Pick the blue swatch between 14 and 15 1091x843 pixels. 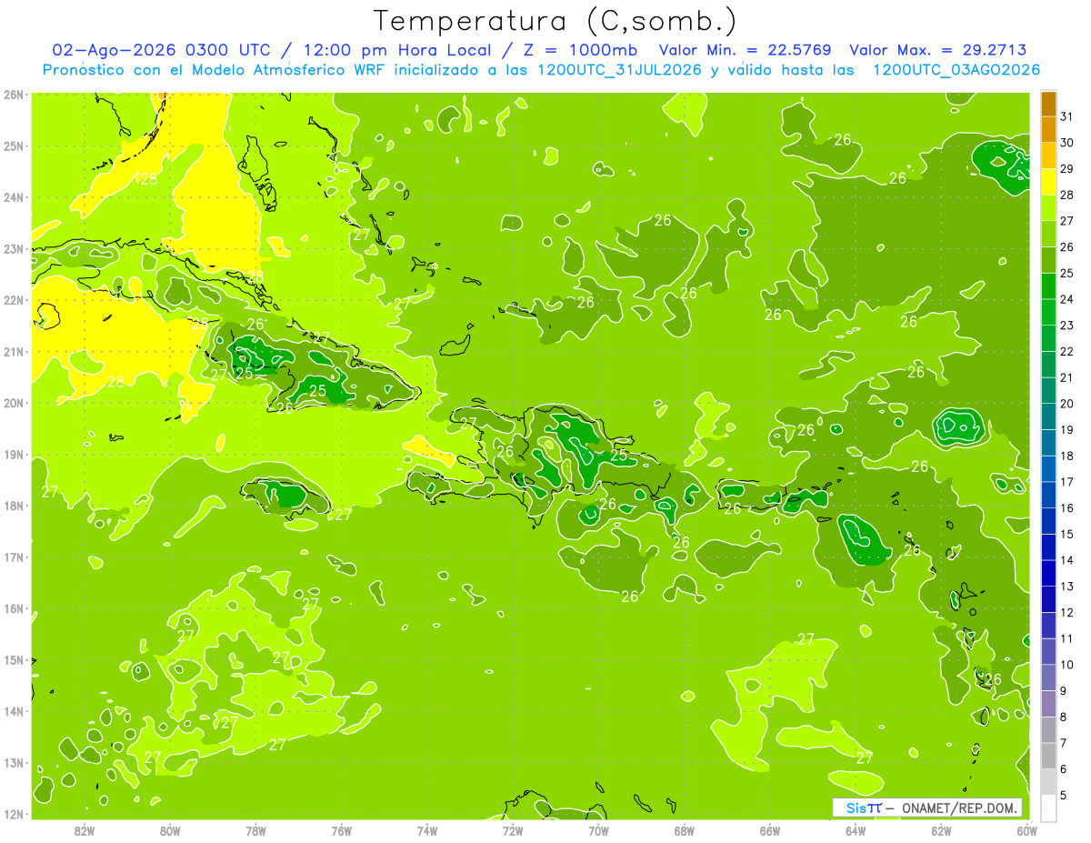coord(1048,547)
